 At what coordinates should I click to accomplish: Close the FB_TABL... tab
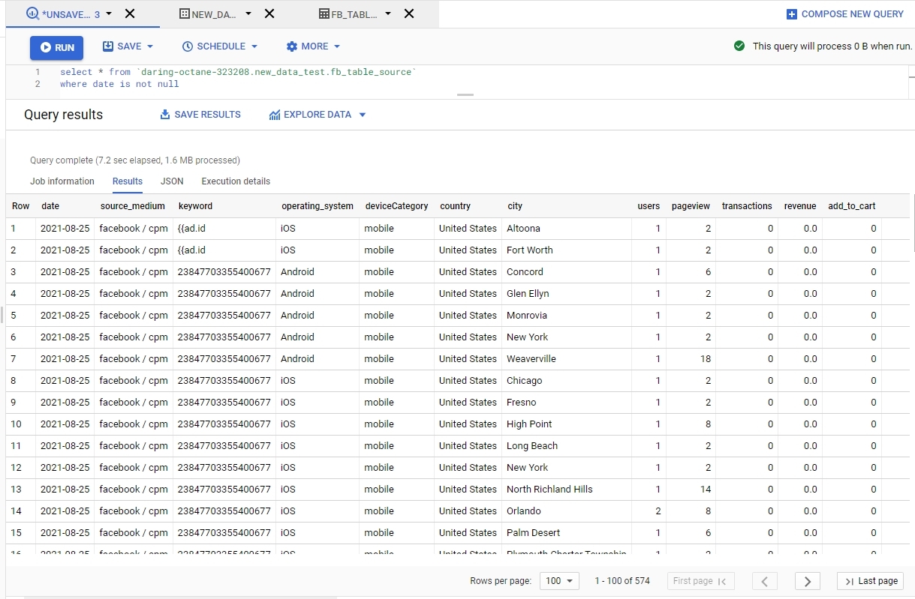point(408,13)
